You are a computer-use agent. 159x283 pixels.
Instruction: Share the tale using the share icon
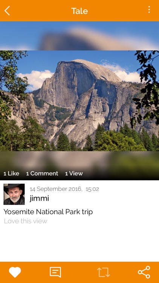(x=144, y=272)
